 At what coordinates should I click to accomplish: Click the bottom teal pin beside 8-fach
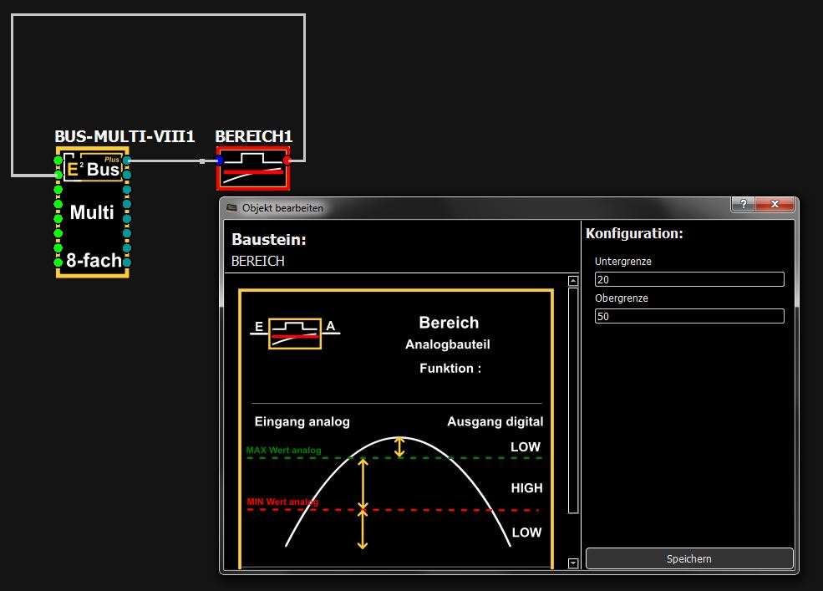coord(127,263)
